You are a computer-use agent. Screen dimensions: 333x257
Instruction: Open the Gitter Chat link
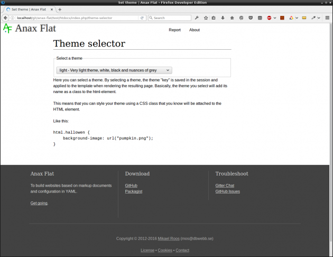coord(225,186)
